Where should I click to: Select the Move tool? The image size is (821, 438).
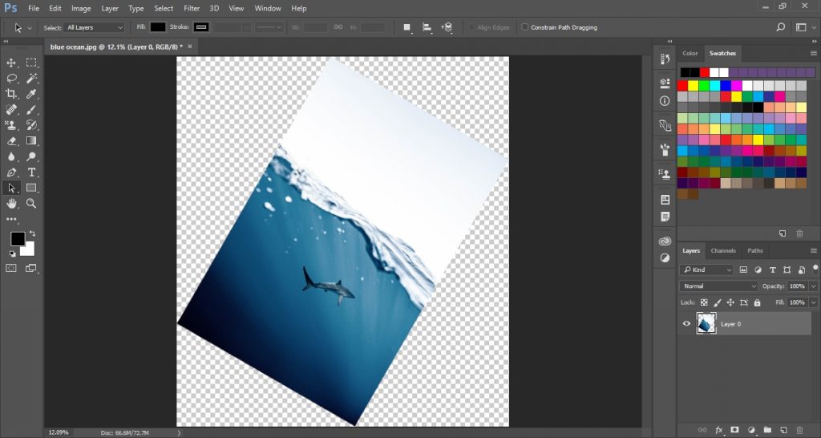(x=11, y=63)
